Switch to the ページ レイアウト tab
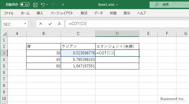 coord(62,13)
